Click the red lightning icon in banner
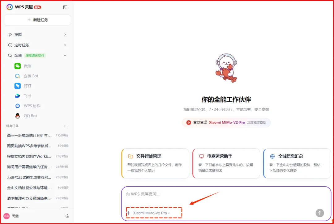This screenshot has height=224, width=334. [x=189, y=123]
